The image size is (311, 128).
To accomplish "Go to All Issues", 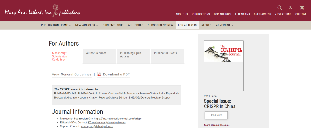I will pyautogui.click(x=135, y=25).
